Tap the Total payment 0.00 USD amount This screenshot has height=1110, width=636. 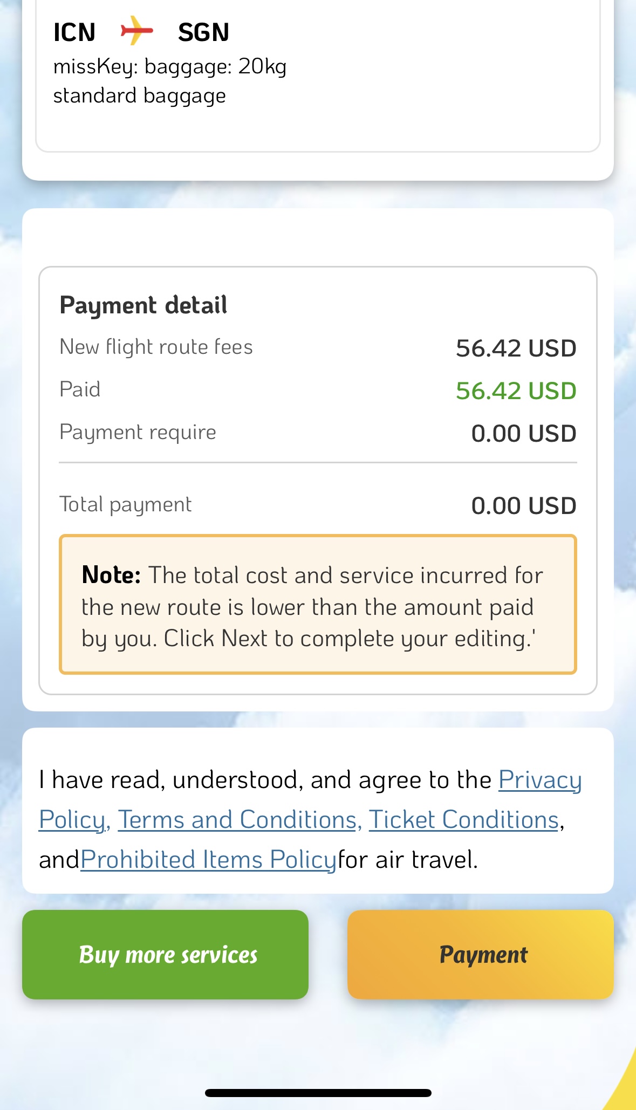tap(523, 506)
